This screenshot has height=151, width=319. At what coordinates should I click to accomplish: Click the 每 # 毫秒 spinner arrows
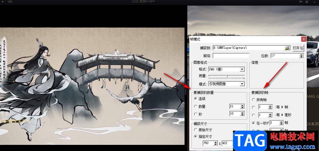pos(270,115)
